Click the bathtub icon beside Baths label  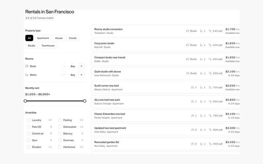(27, 75)
